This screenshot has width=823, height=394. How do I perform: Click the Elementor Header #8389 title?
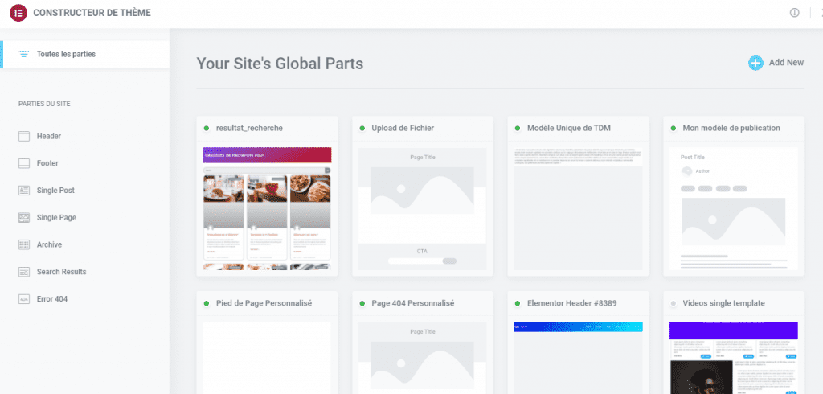[571, 304]
